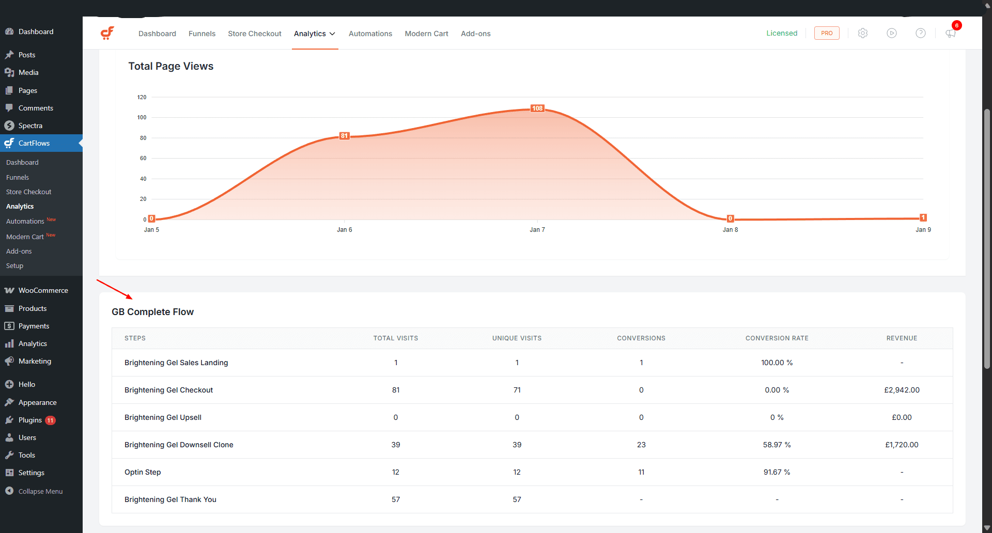This screenshot has width=992, height=533.
Task: Switch to the Funnels tab
Action: 202,33
